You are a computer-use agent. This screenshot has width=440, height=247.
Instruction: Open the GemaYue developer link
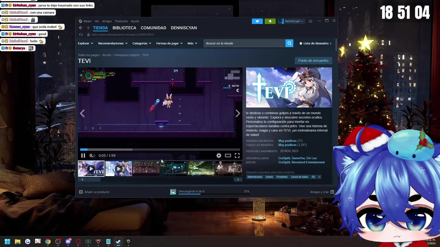(298, 158)
